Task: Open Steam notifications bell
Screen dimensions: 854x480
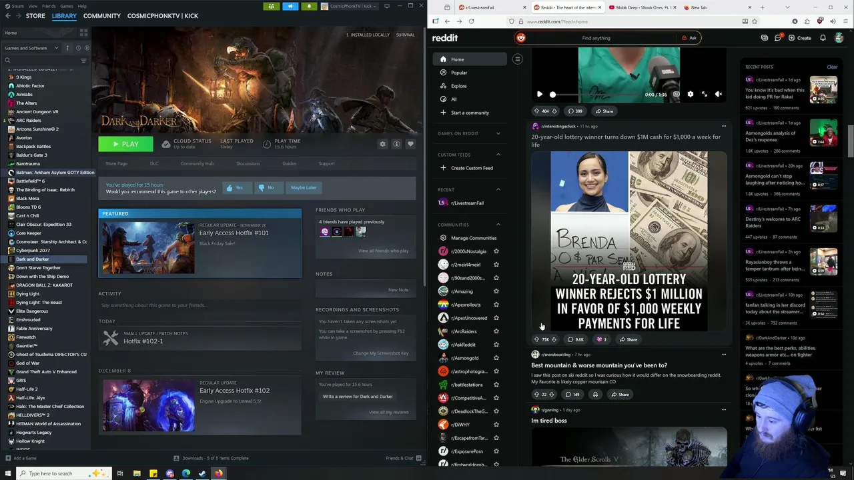Action: (x=309, y=6)
